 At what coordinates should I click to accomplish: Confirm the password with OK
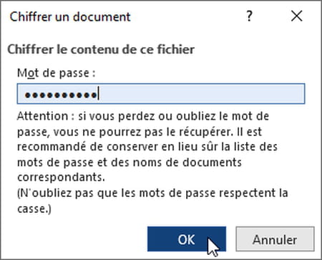(x=187, y=239)
